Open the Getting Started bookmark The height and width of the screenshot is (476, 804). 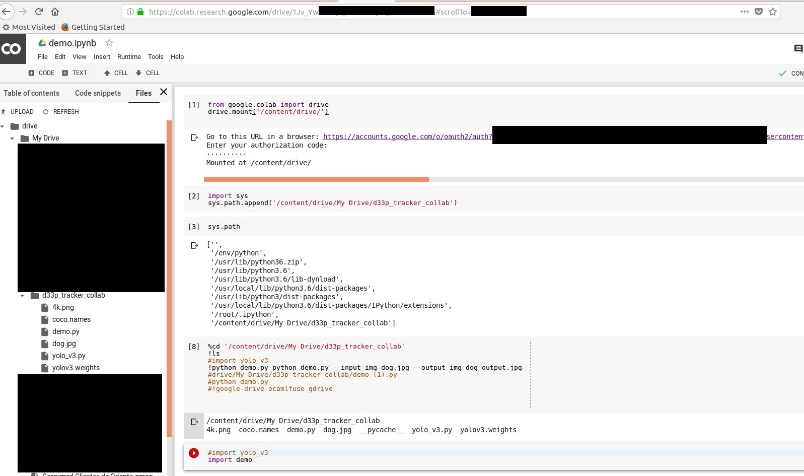[93, 27]
